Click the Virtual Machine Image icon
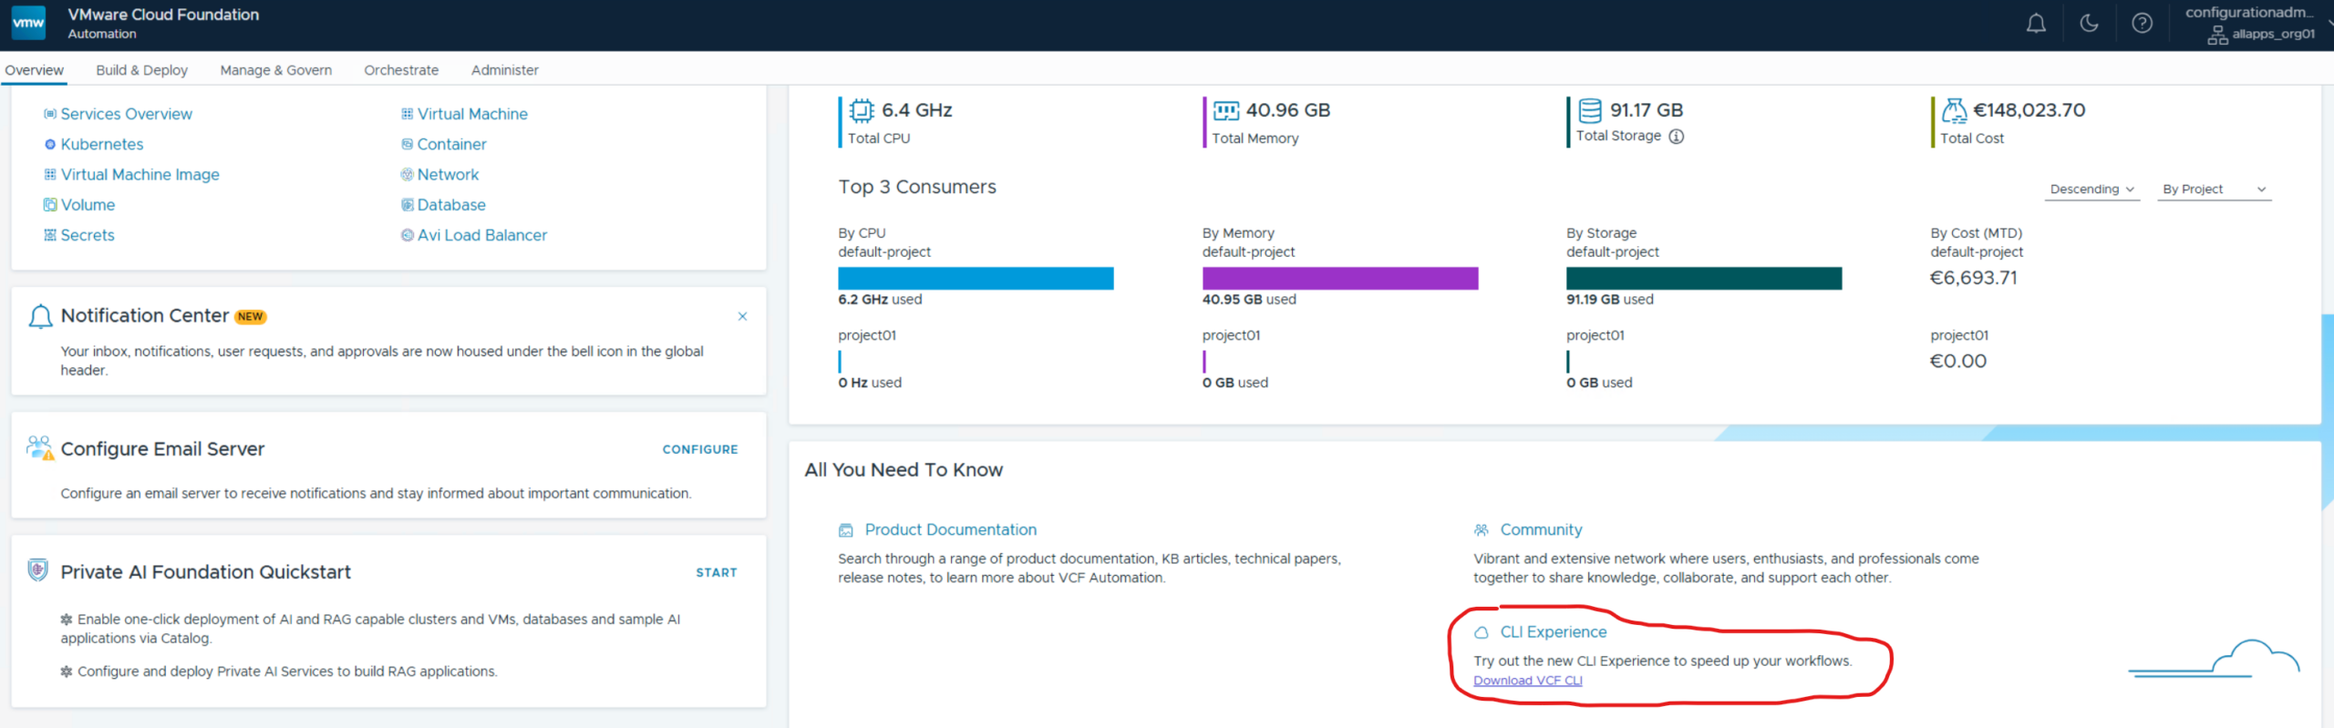This screenshot has height=728, width=2334. (x=50, y=174)
